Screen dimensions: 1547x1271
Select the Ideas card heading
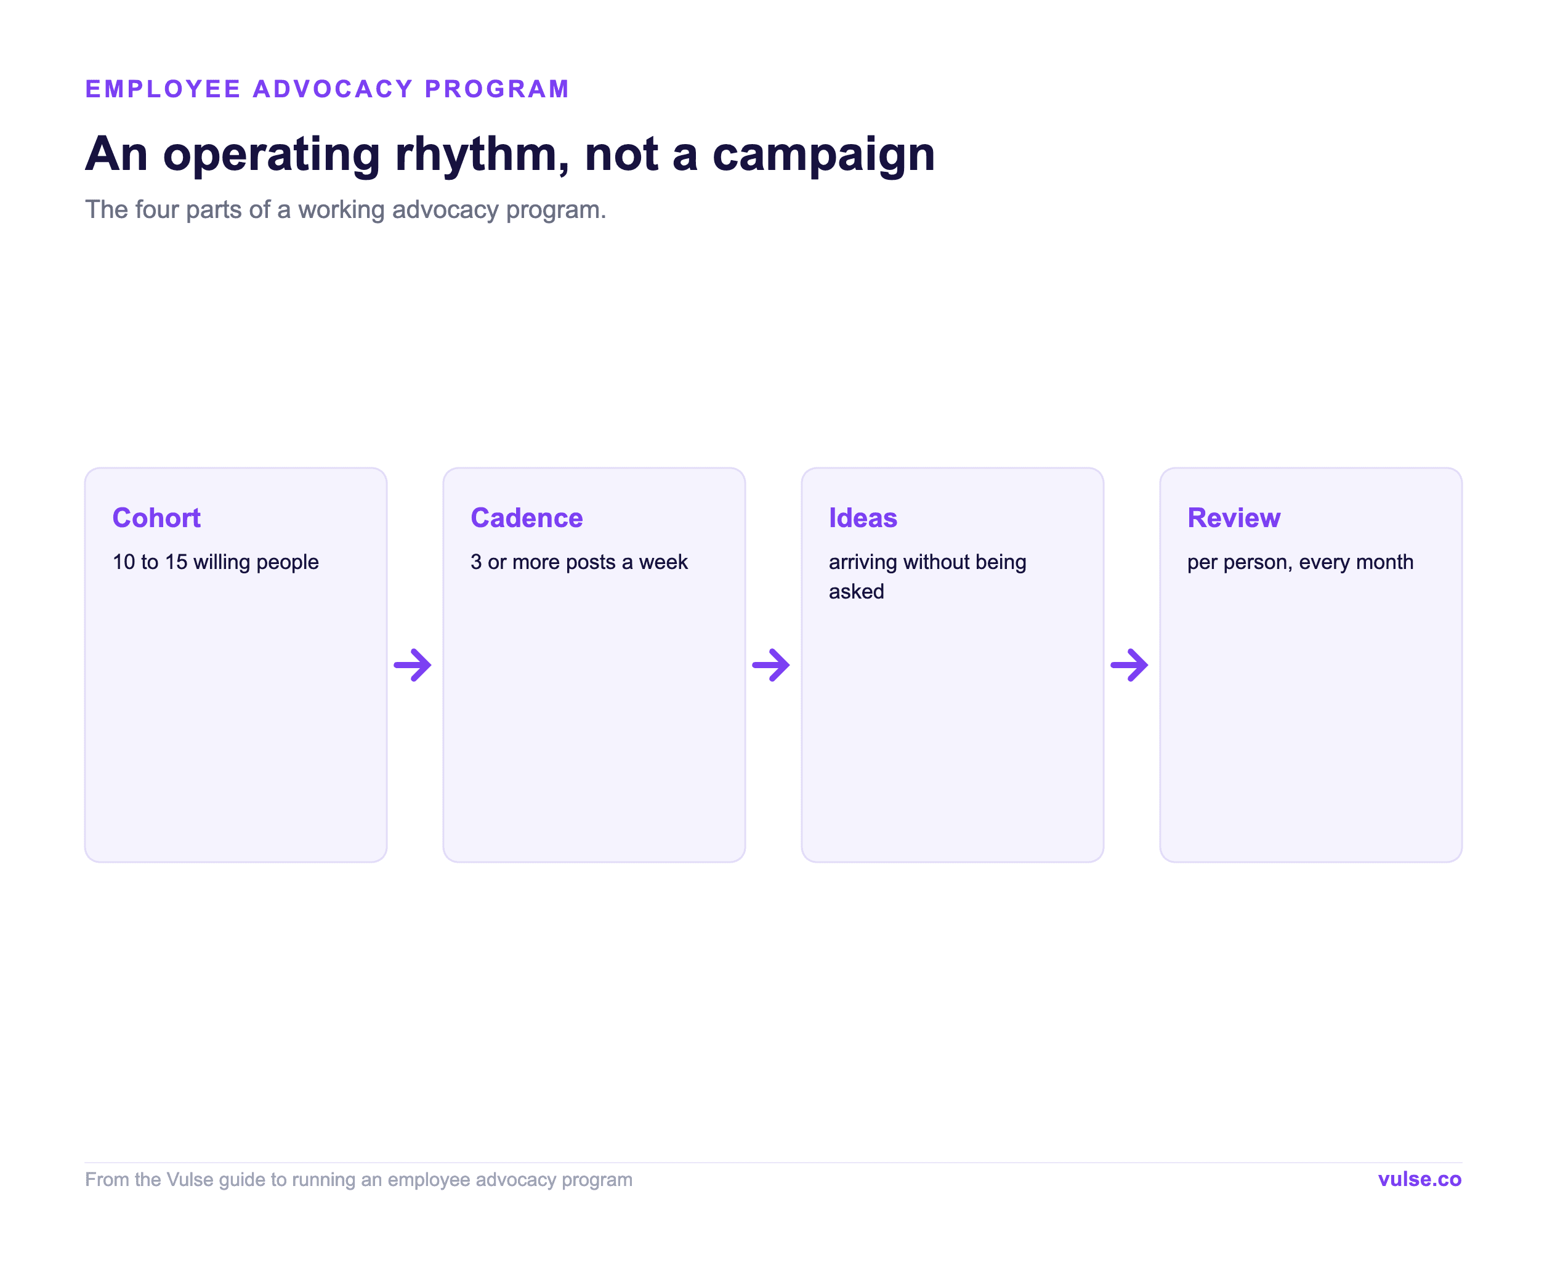[x=862, y=518]
